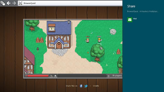Image resolution: width=164 pixels, height=92 pixels.
Task: Click the left blond character
Action: [87, 40]
